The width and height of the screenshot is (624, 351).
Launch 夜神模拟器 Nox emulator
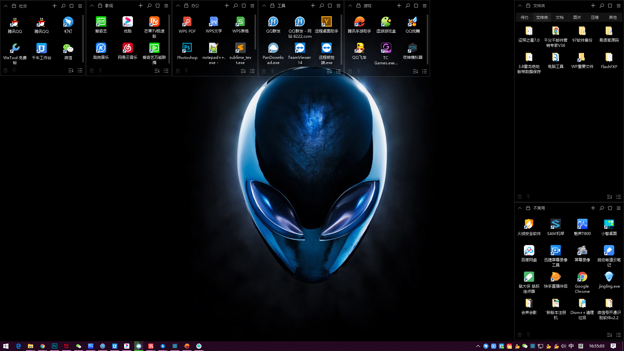pyautogui.click(x=412, y=51)
